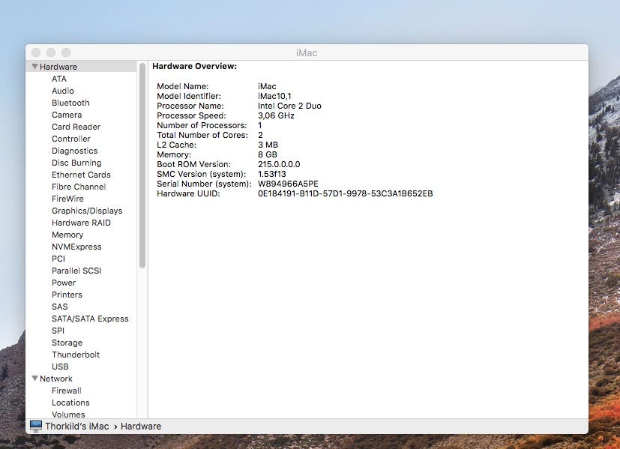Select Volumes under Network
The height and width of the screenshot is (449, 620).
pos(68,415)
